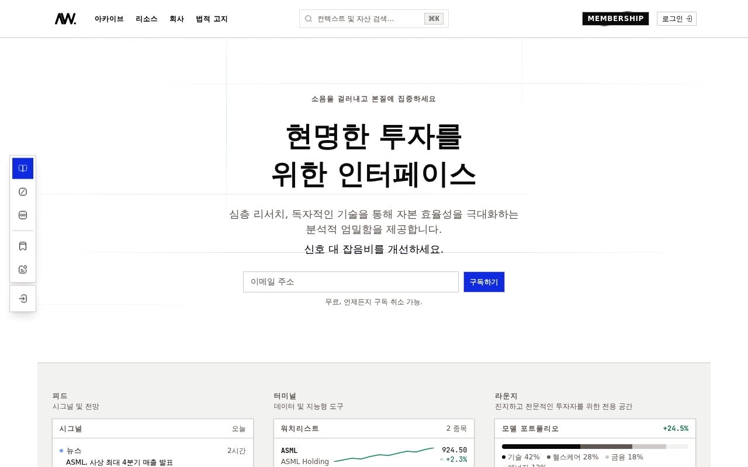Click the 구독하기 subscribe button

[484, 282]
